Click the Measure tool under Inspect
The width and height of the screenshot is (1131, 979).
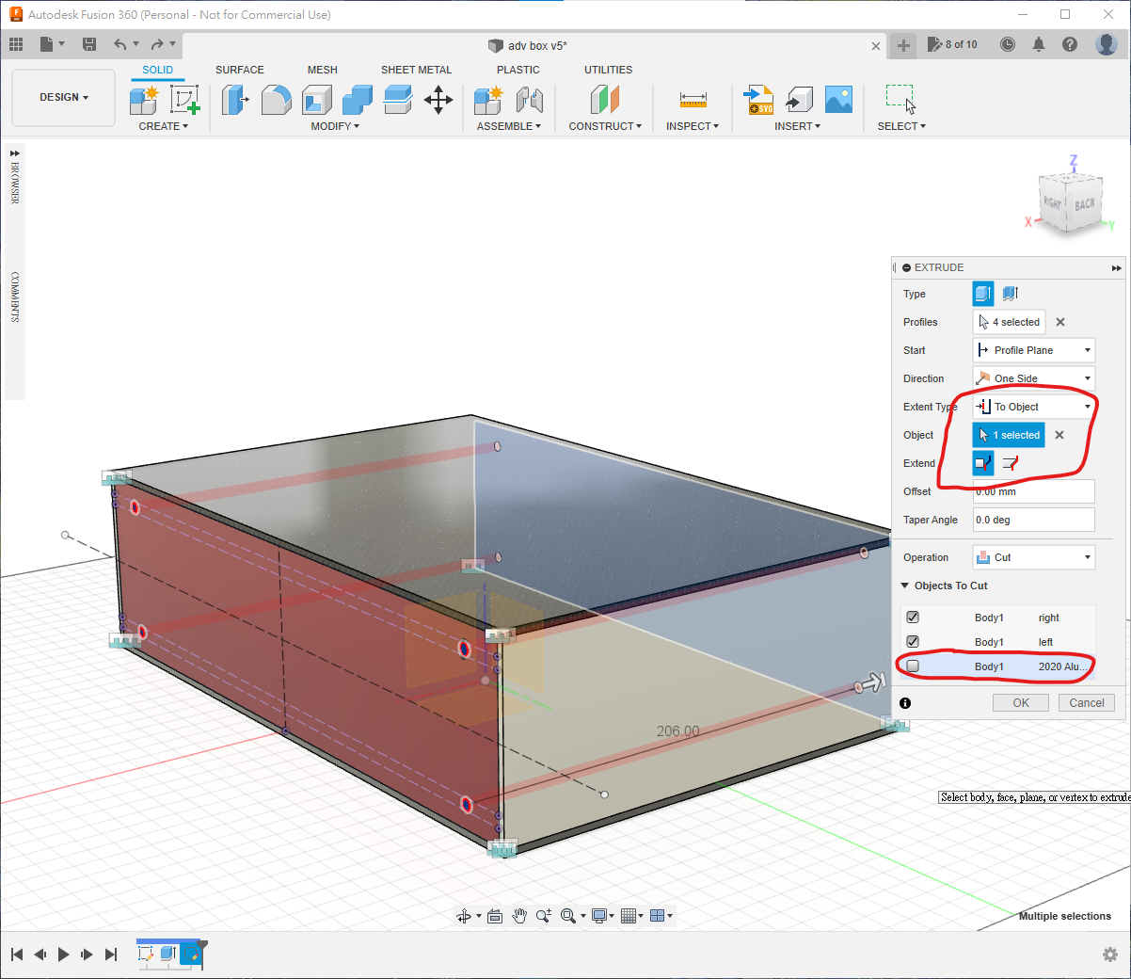click(693, 99)
